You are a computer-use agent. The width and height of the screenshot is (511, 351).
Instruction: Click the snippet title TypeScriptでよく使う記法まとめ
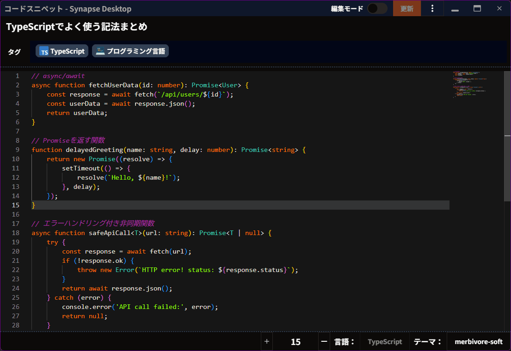77,27
